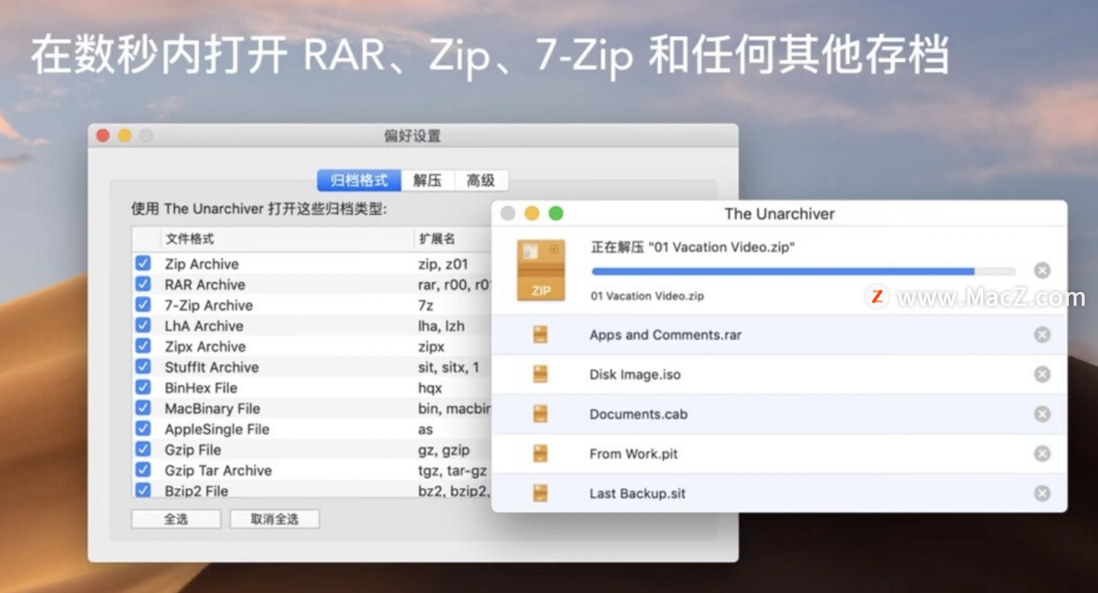Minimize the 偏好设置 window with yellow button

coord(125,135)
